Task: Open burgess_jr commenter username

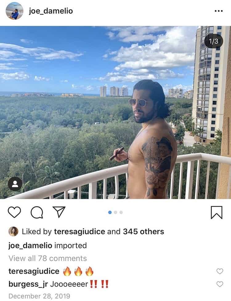Action: 28,284
